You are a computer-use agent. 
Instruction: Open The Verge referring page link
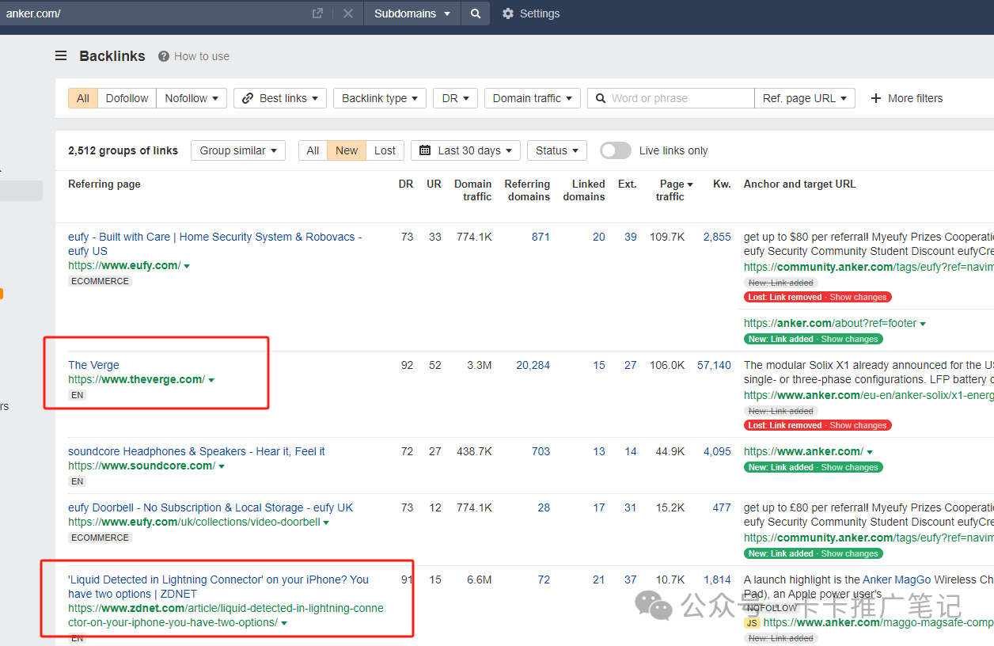pyautogui.click(x=93, y=365)
